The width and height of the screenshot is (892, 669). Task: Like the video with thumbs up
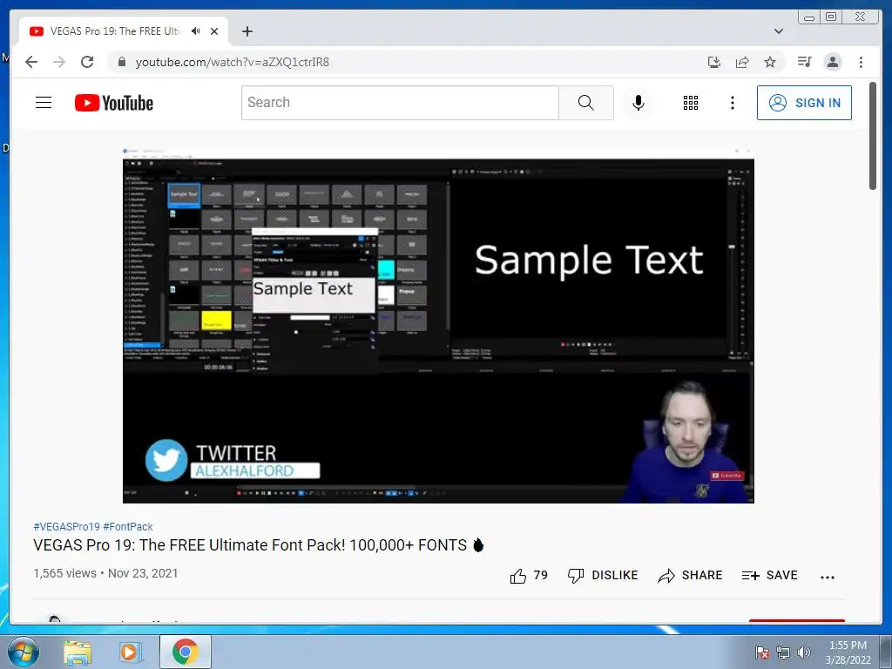click(x=529, y=576)
